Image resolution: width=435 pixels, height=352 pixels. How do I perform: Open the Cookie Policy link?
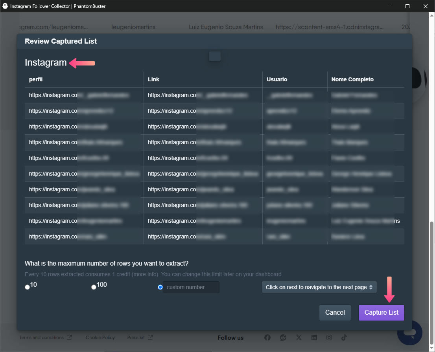click(100, 337)
